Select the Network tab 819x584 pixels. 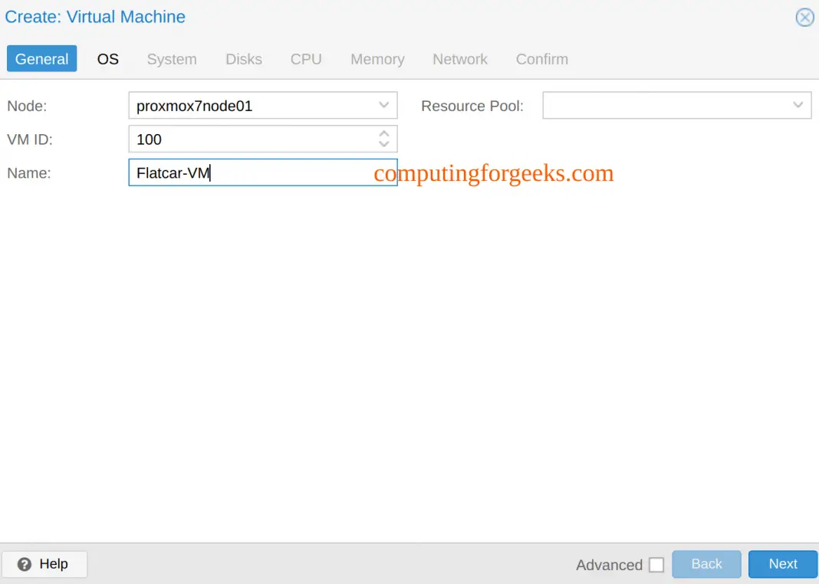(459, 59)
